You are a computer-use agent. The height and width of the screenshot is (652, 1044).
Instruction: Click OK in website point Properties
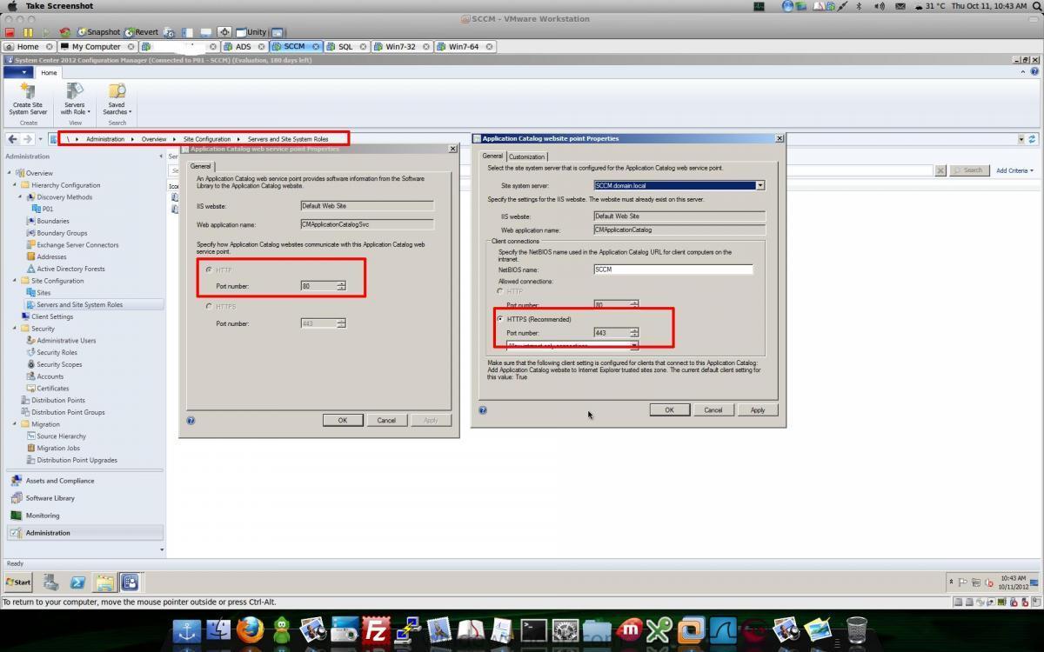(x=669, y=409)
